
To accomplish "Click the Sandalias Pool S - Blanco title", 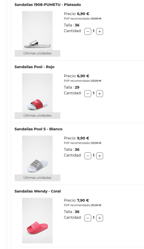I will click(x=39, y=129).
